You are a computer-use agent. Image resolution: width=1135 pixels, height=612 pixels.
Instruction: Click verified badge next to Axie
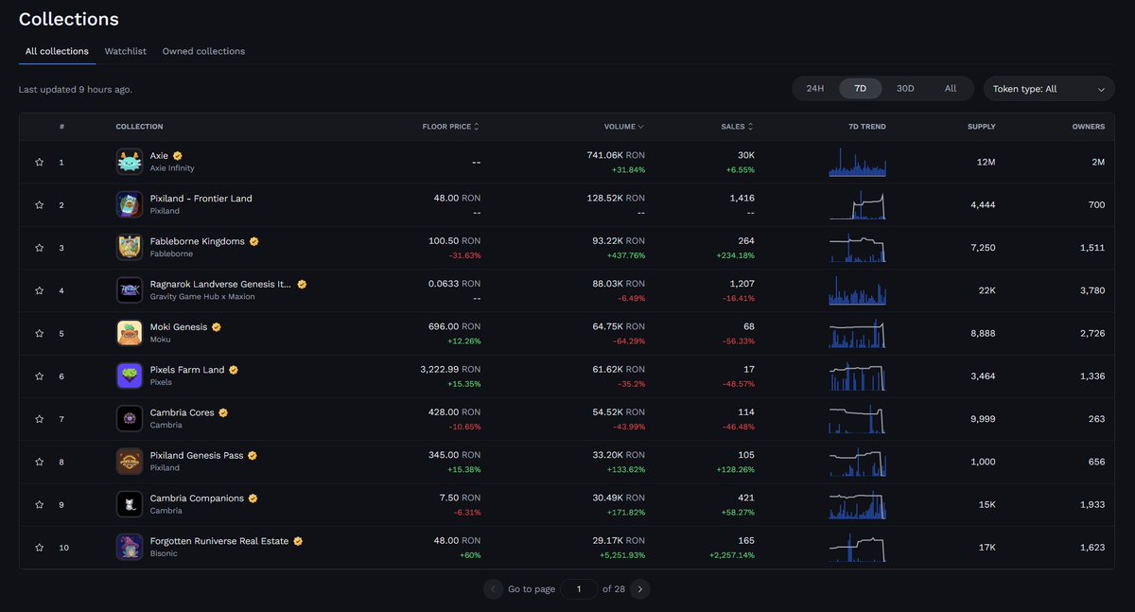(178, 155)
